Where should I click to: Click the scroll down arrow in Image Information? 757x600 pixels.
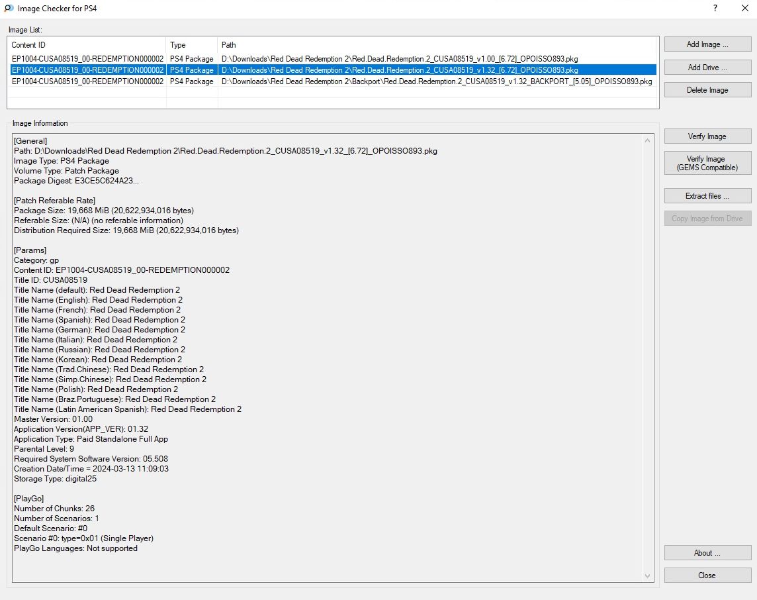pos(647,576)
